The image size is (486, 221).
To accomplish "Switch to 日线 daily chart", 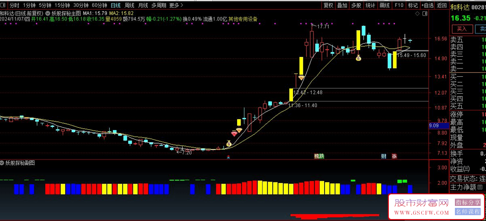I will point(116,5).
